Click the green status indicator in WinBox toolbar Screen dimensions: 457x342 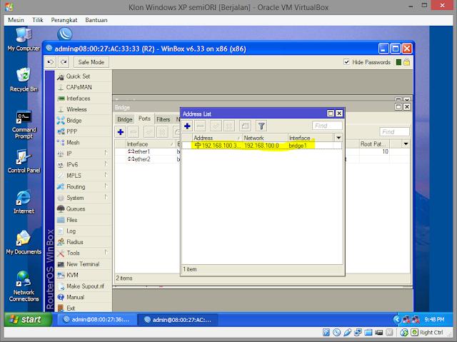pos(398,62)
